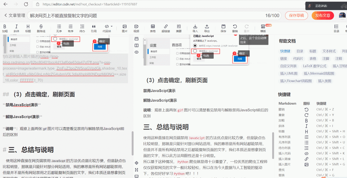Click the '解除JavaScript演示' line in the editor

pyautogui.click(x=23, y=117)
